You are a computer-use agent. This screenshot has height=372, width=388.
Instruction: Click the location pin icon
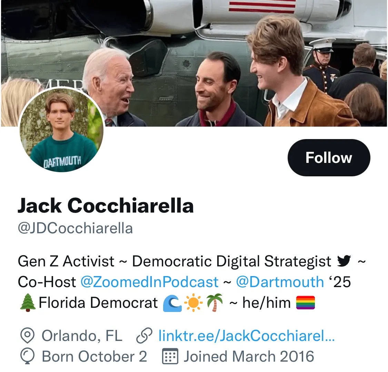(x=28, y=335)
